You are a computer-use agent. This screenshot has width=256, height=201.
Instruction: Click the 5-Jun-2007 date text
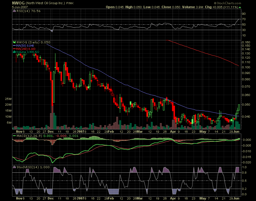tap(20, 7)
